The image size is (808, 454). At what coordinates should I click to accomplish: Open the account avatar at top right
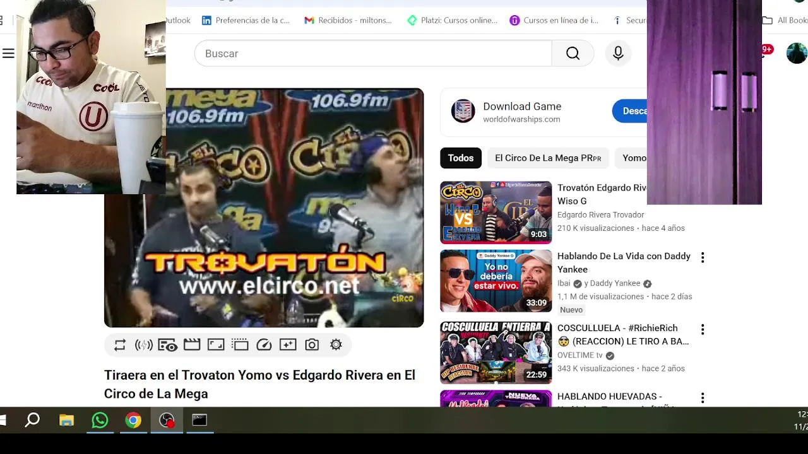797,54
